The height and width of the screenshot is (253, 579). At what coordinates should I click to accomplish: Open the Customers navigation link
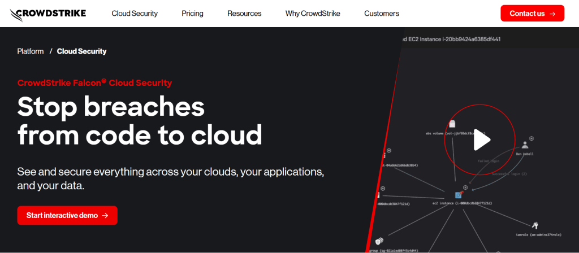381,14
